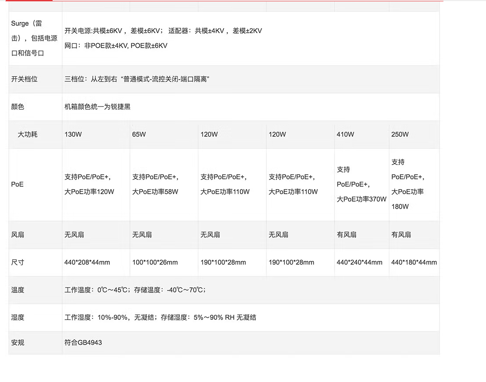The height and width of the screenshot is (382, 486).
Task: Select the 符合GB4943 safety standard text
Action: (x=83, y=343)
